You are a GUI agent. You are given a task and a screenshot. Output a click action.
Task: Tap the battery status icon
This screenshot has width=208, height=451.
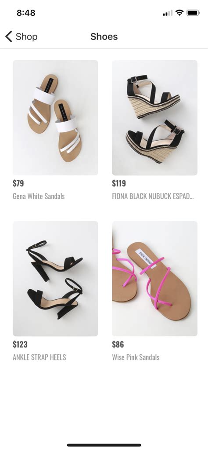point(193,13)
